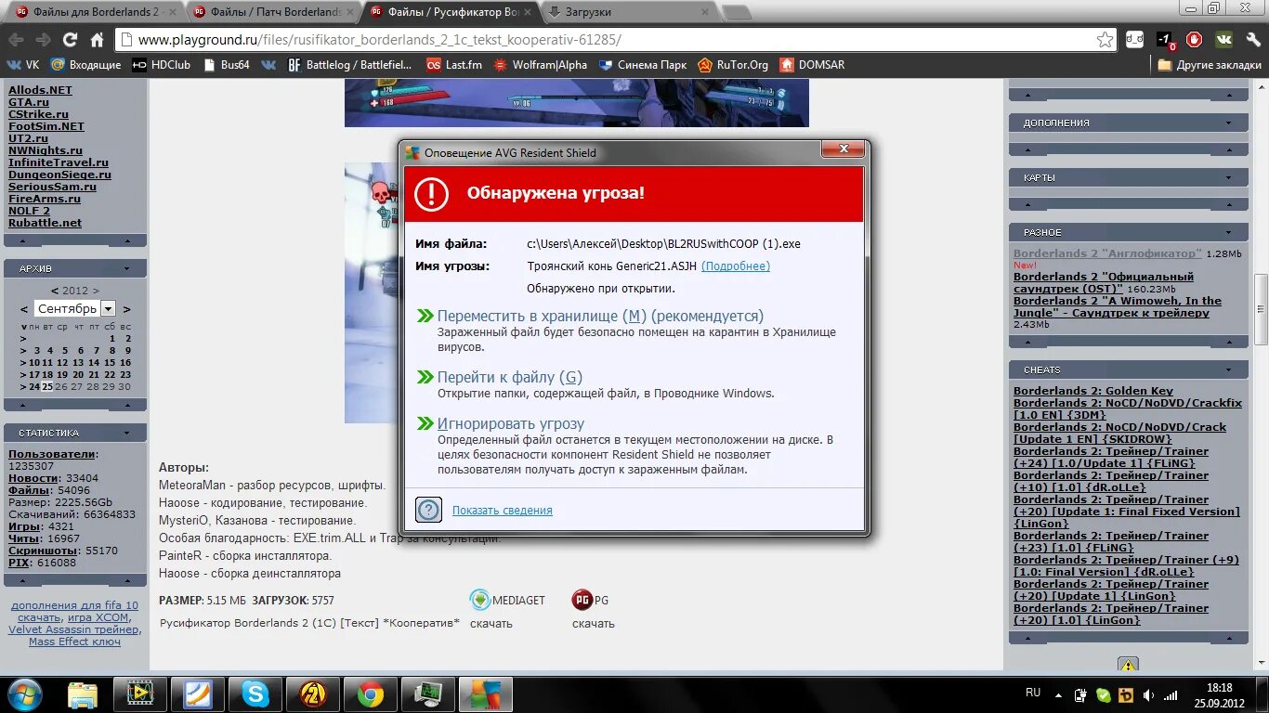Open the Last.fm bookmark
The width and height of the screenshot is (1269, 713).
[x=454, y=65]
